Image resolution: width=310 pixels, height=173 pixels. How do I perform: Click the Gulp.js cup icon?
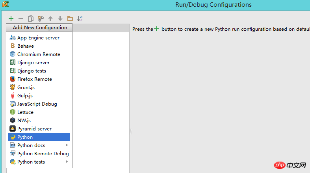tap(13, 95)
